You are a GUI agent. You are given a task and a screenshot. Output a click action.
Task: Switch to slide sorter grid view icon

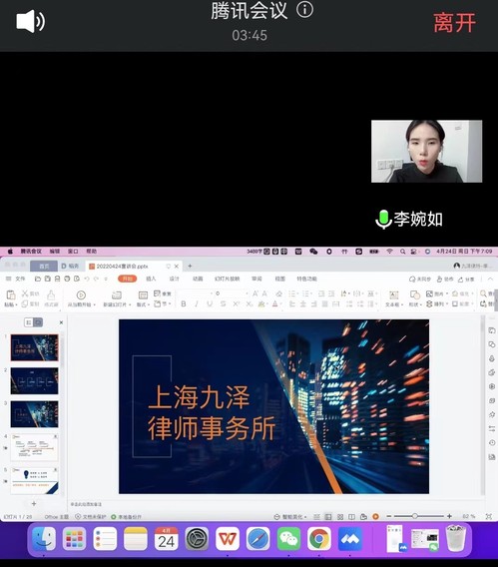tap(340, 517)
